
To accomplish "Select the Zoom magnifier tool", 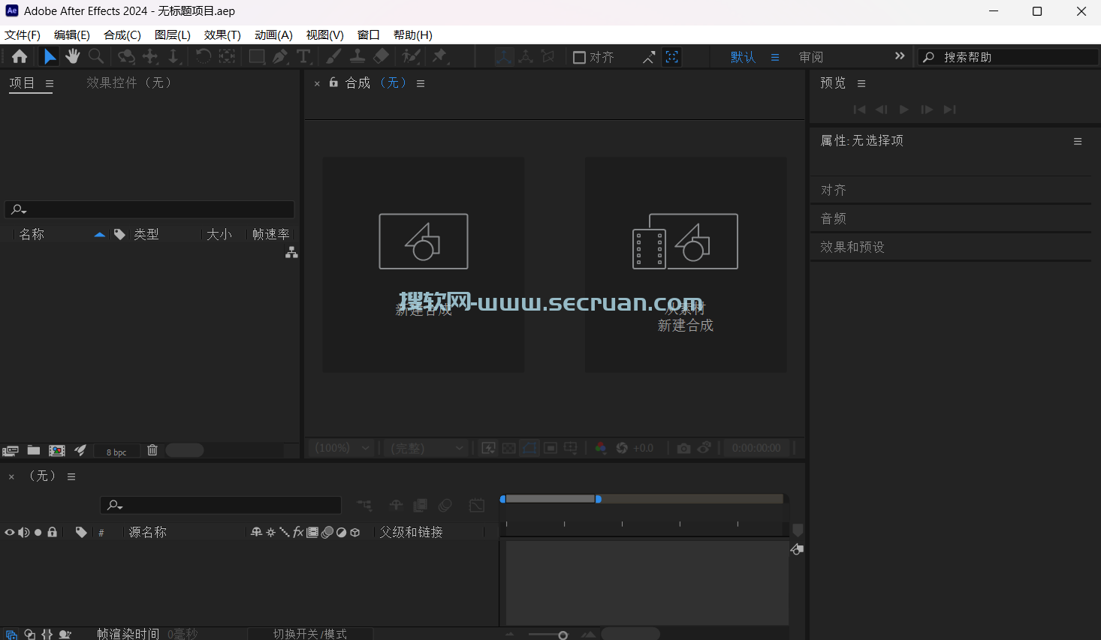I will coord(96,56).
